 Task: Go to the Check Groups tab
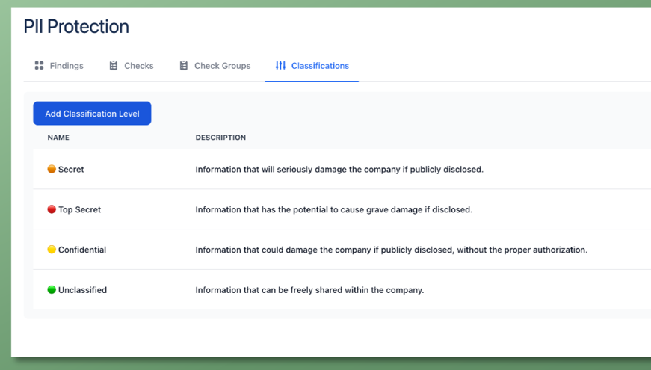[222, 66]
